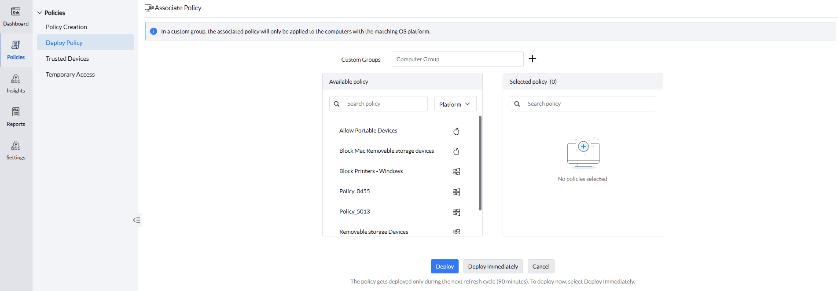This screenshot has height=291, width=838.
Task: Open Temporary Access menu item
Action: [x=70, y=74]
